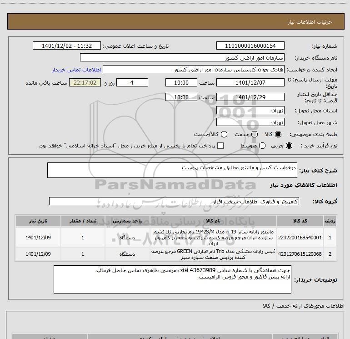Image resolution: width=350 pixels, height=339 pixels.
Task: Click the جزئیات اطلاعات نیاز page header
Action: [x=310, y=22]
